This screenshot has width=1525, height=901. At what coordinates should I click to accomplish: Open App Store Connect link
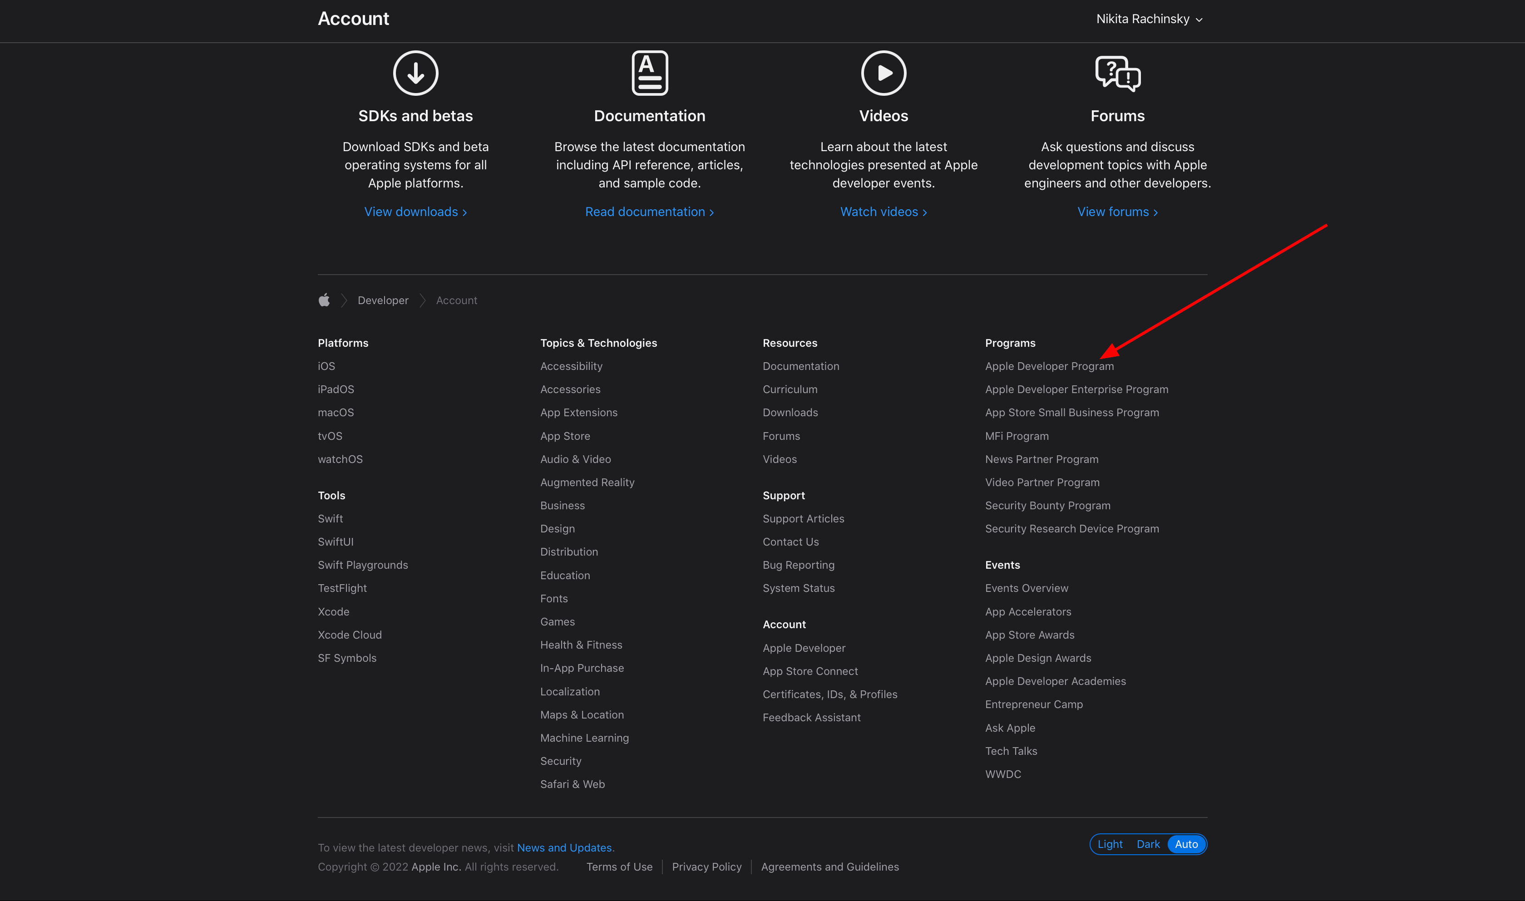[x=810, y=671]
